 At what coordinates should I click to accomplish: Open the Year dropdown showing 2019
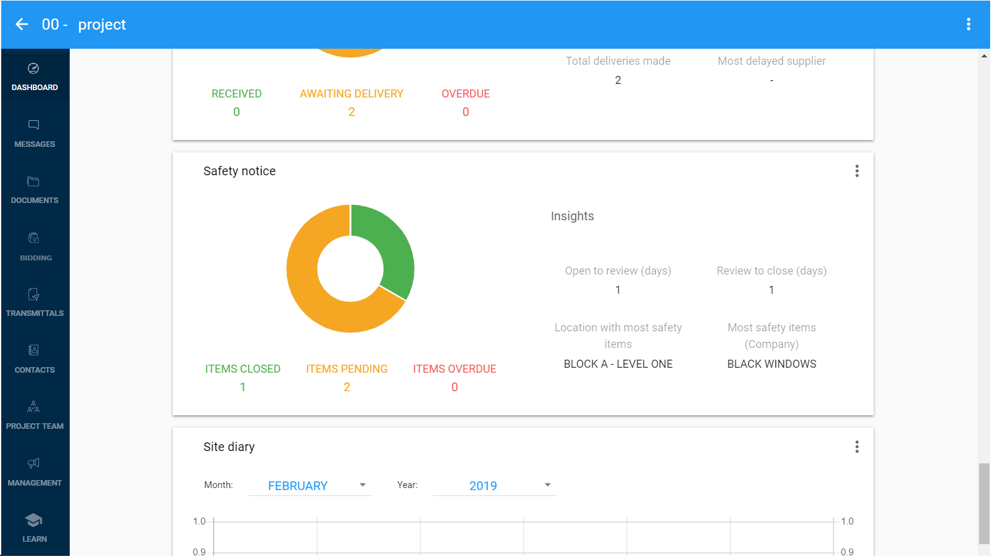point(494,486)
